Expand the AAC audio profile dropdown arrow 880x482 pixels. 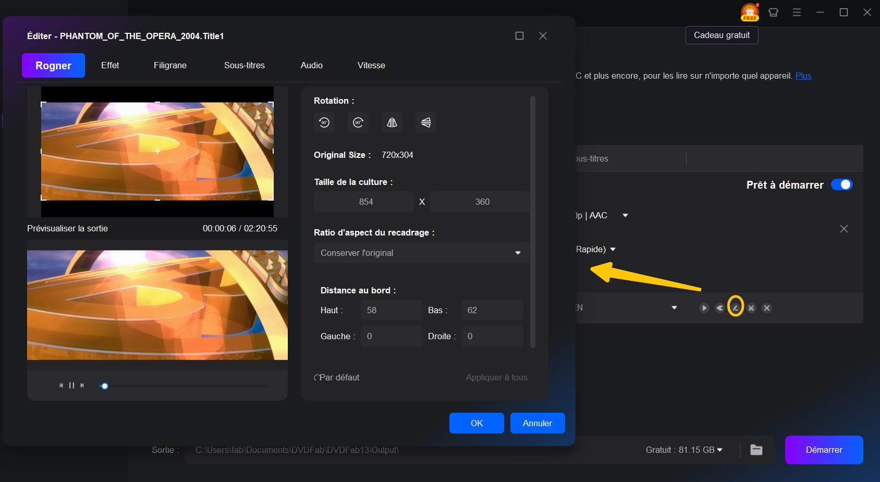point(625,215)
